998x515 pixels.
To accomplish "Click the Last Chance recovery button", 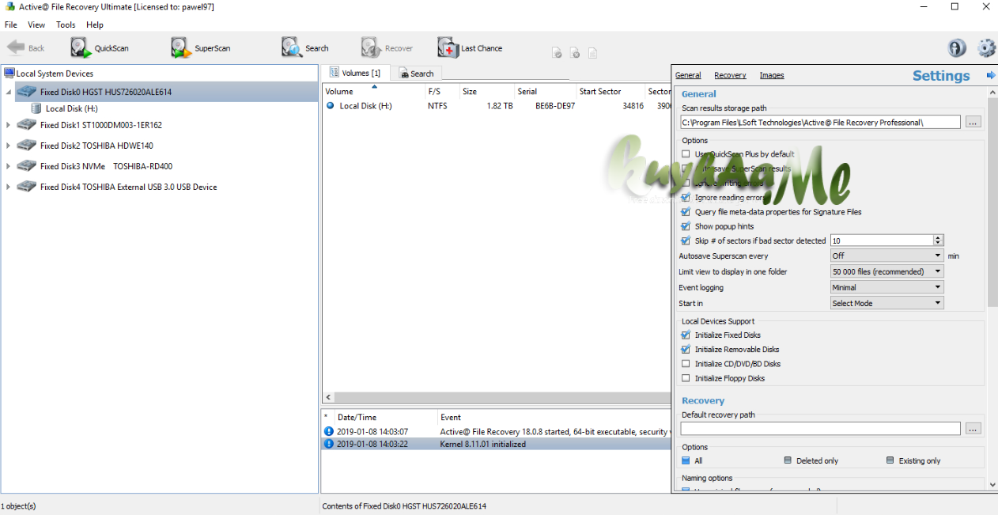I will (x=470, y=48).
